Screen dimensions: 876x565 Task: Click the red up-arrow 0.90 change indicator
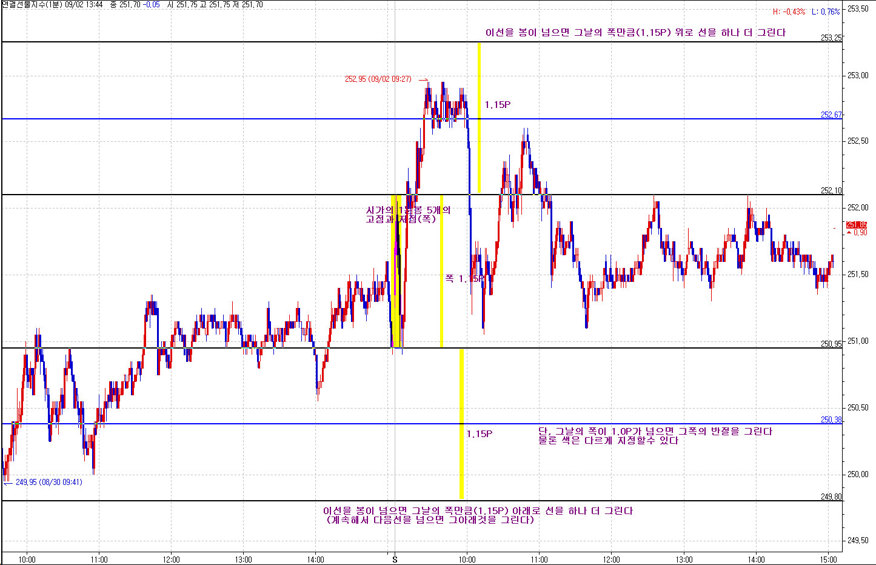pos(857,233)
